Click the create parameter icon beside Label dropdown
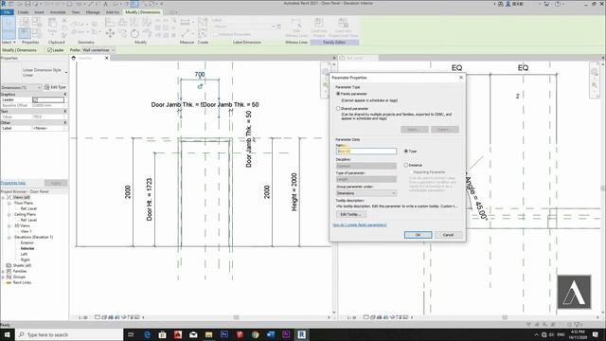 (x=278, y=27)
